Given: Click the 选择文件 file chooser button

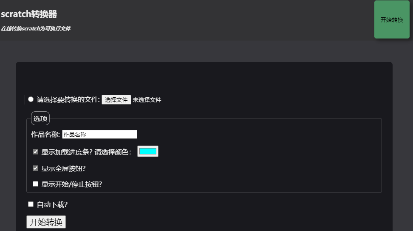Looking at the screenshot, I should pyautogui.click(x=116, y=100).
